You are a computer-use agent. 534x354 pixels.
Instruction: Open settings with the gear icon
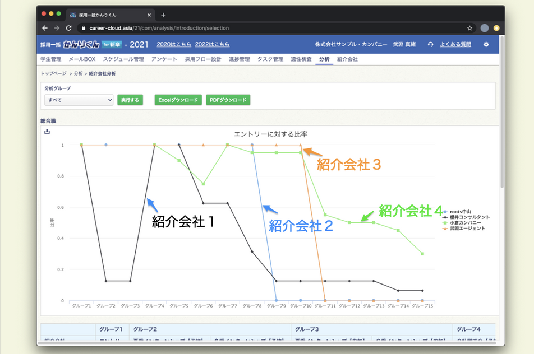click(x=486, y=44)
